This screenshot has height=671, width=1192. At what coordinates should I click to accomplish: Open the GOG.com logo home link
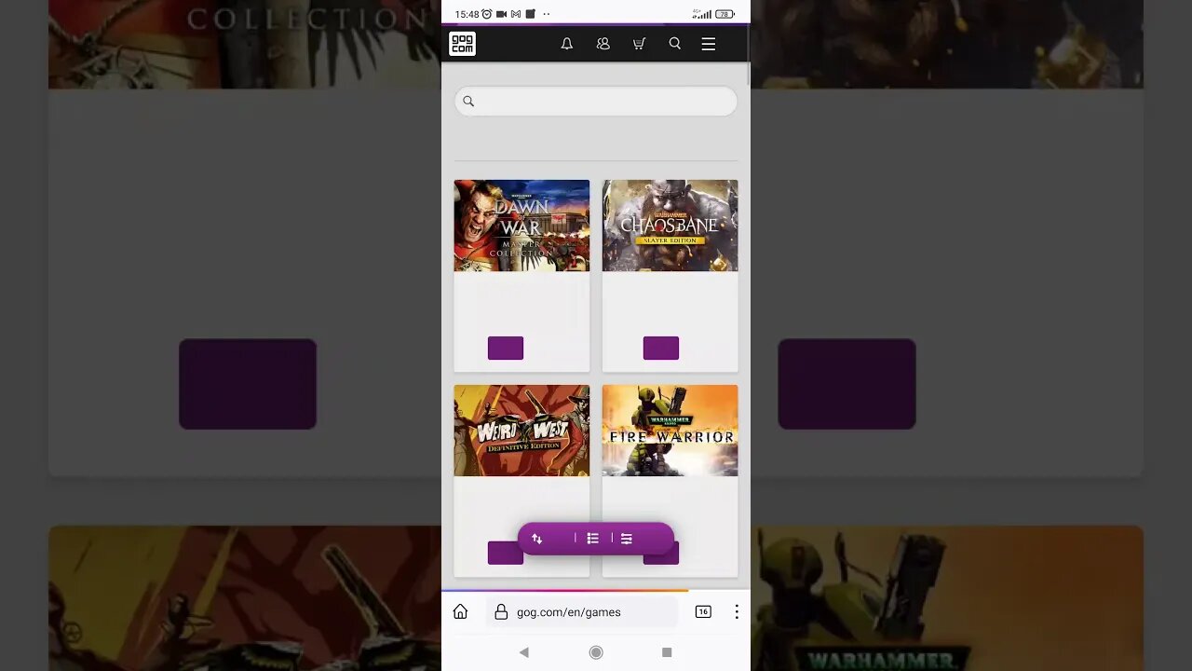point(462,44)
